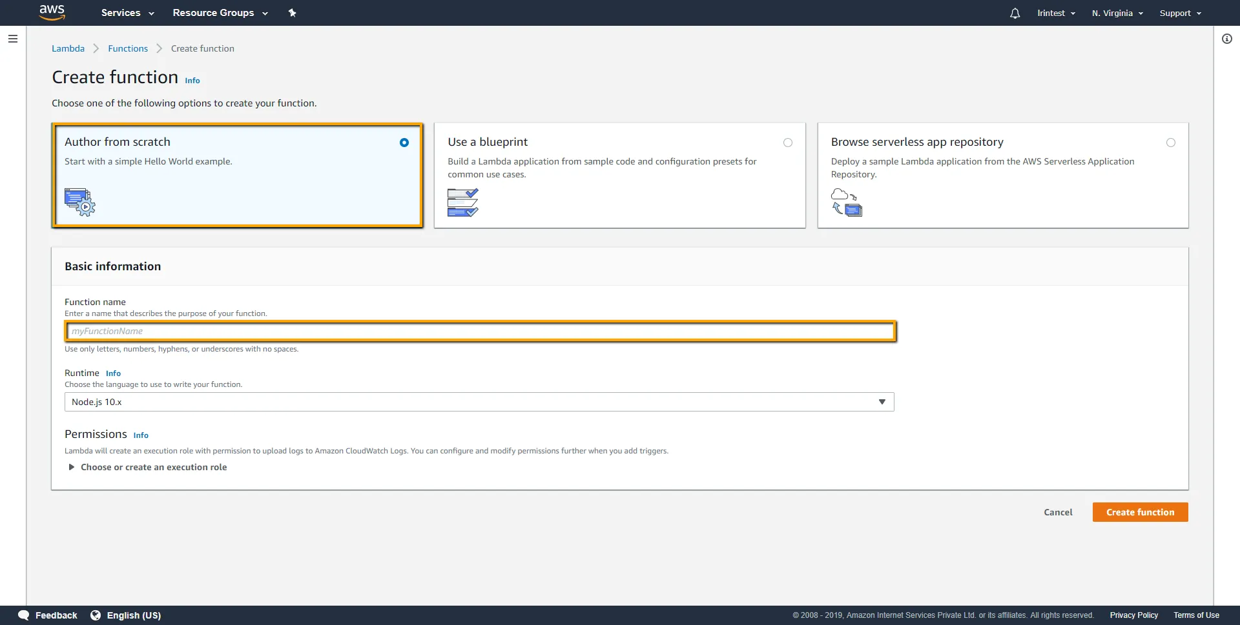Open the Resource Groups menu
Viewport: 1240px width, 625px height.
(220, 13)
